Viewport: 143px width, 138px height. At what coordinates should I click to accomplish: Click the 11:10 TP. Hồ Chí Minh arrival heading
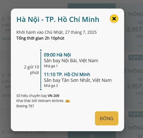(67, 74)
